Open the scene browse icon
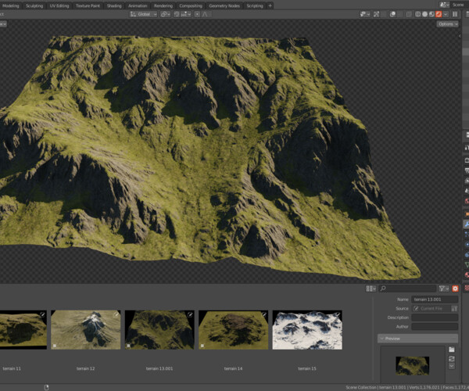469x391 pixels. pos(444,5)
